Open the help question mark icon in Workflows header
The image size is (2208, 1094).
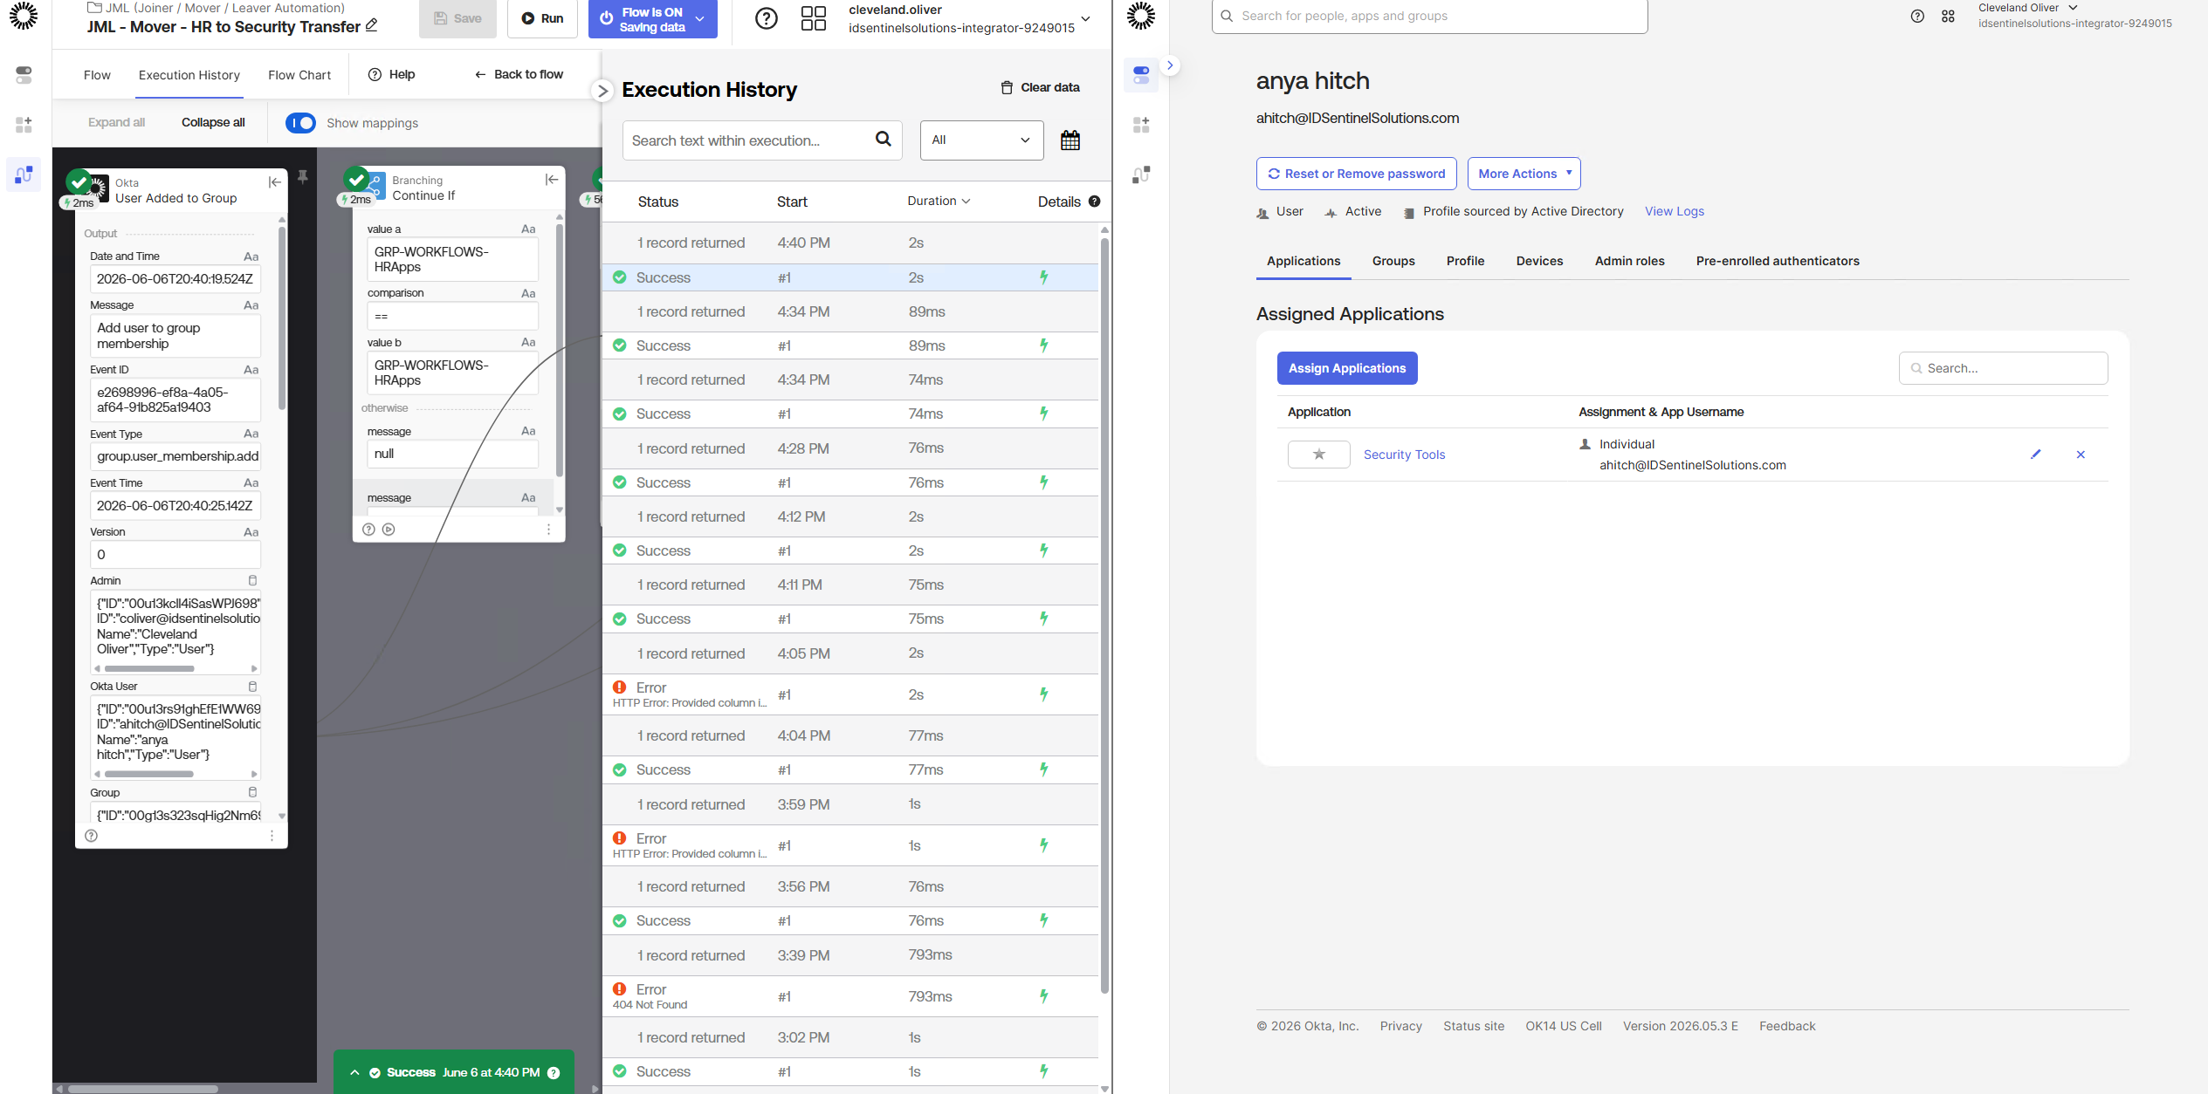[x=767, y=18]
